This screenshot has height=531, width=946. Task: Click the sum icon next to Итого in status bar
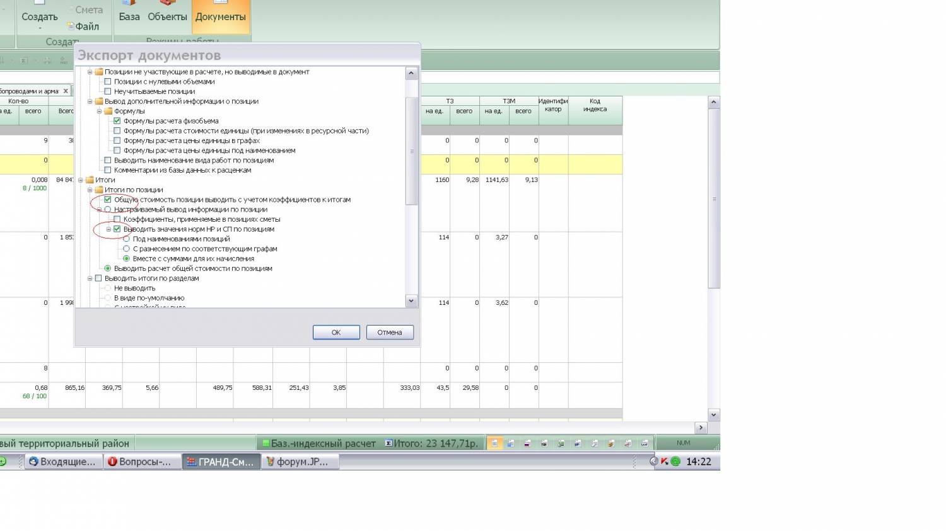(x=388, y=443)
